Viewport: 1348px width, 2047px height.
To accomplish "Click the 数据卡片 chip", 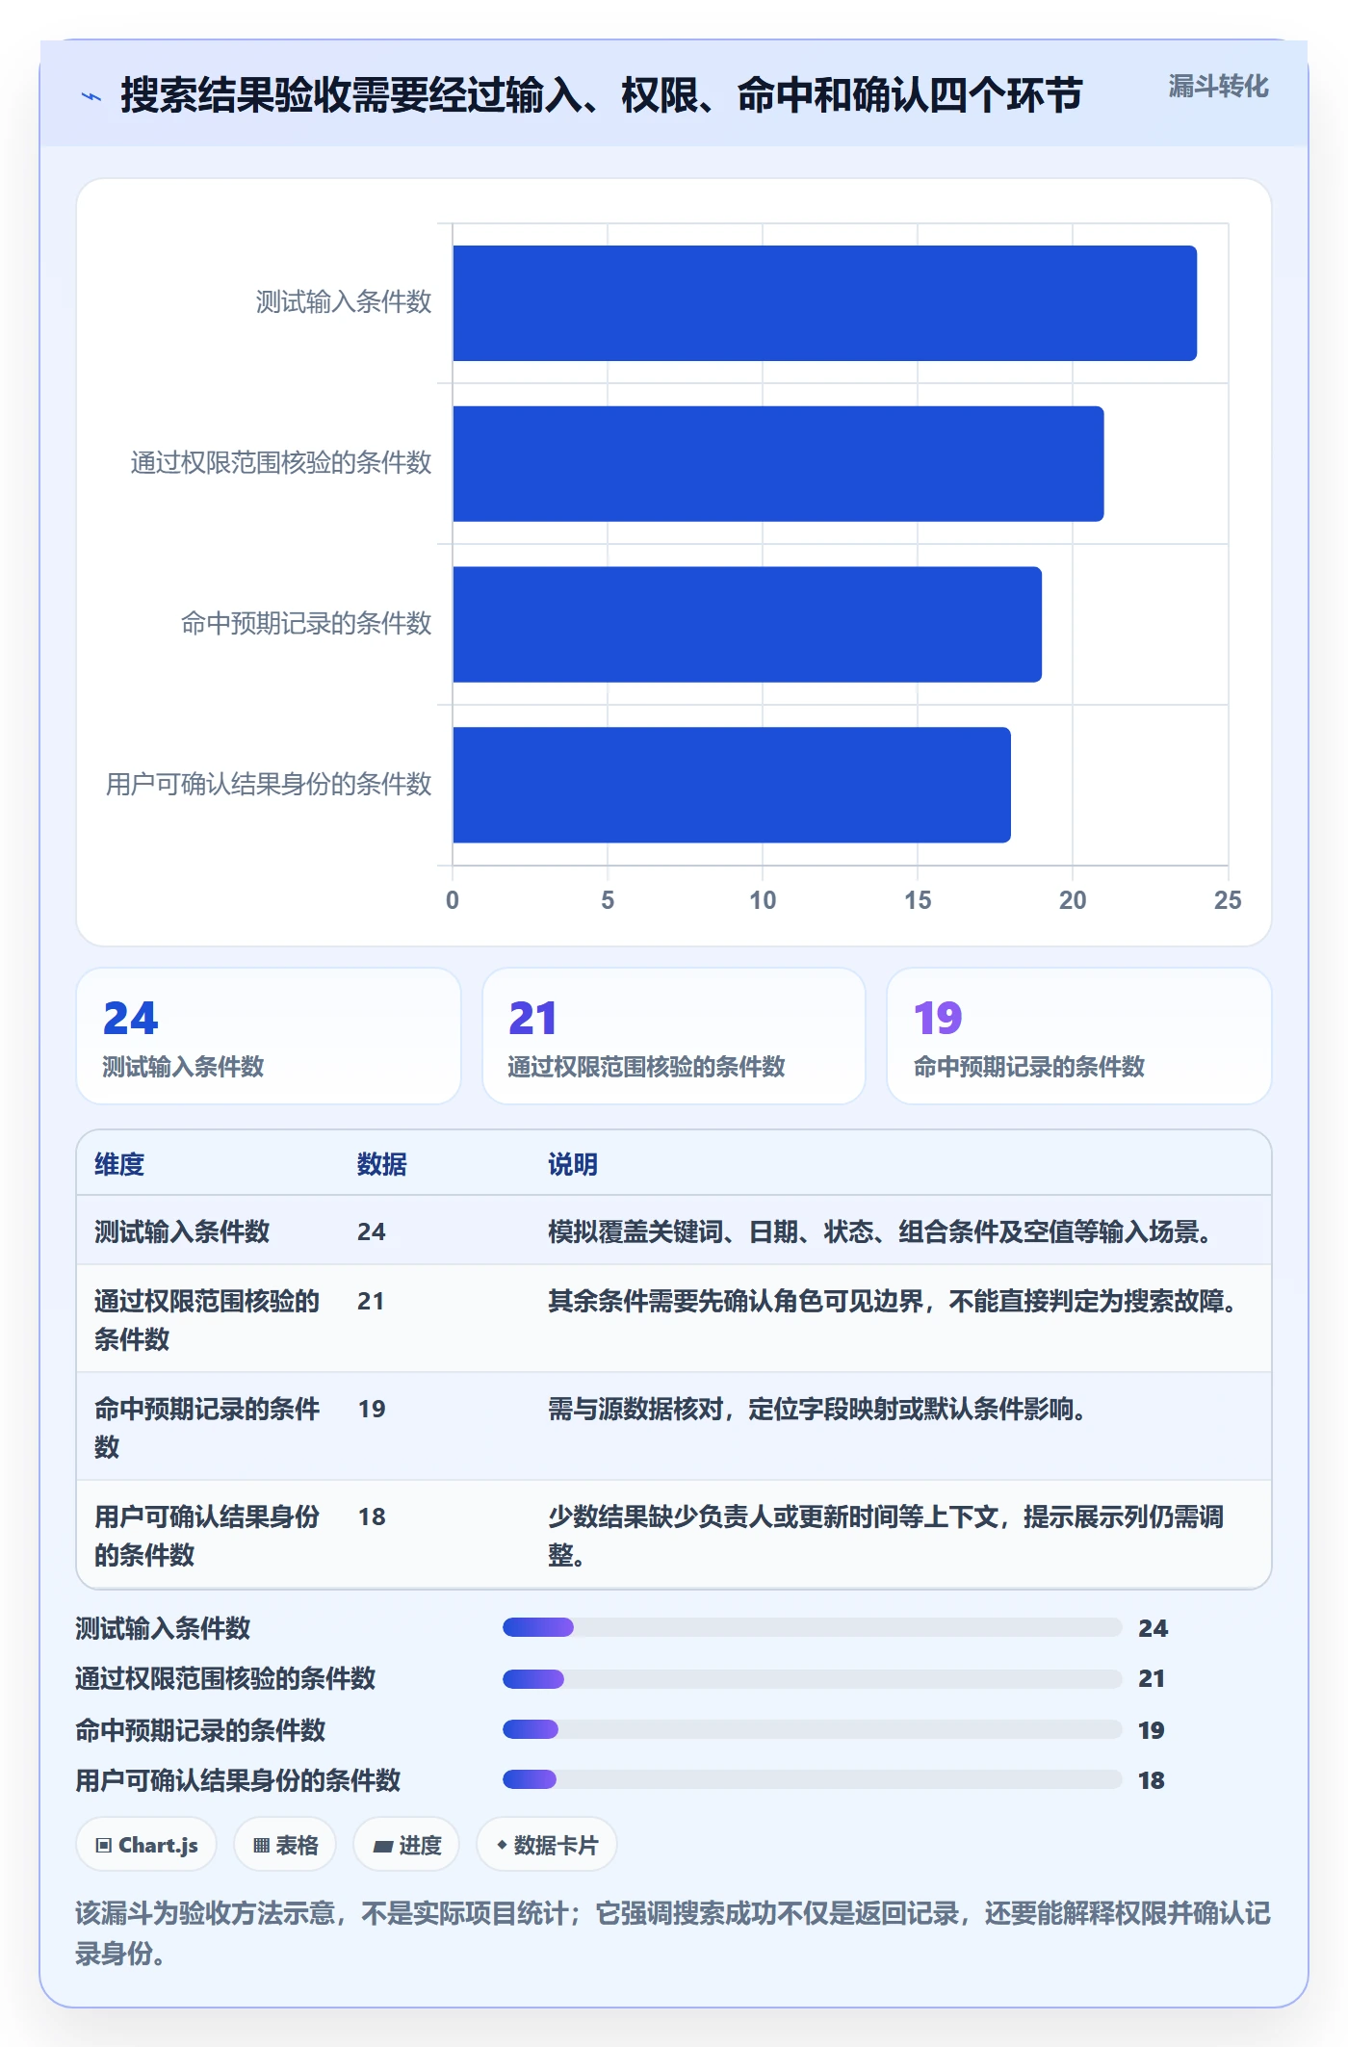I will click(x=547, y=1845).
